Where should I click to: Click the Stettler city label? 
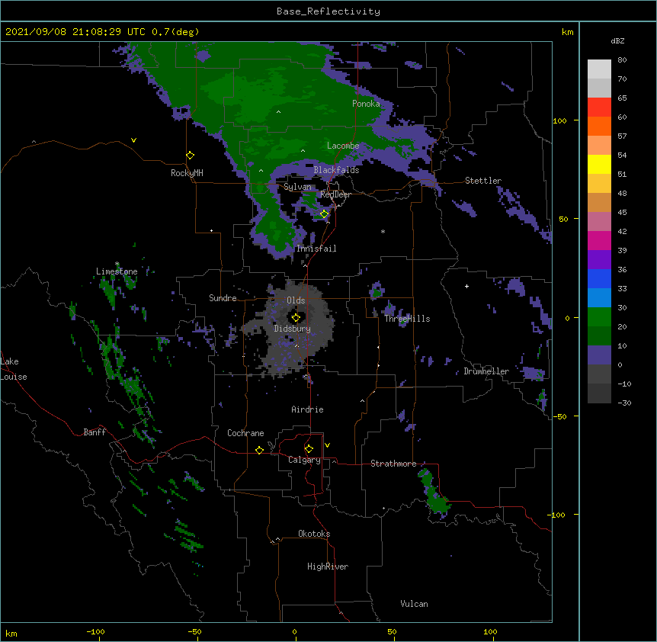point(483,181)
